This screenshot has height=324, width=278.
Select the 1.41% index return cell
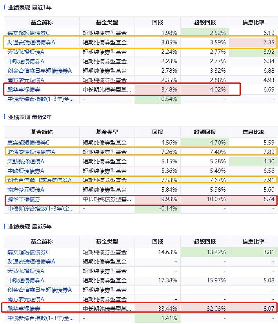point(158,319)
